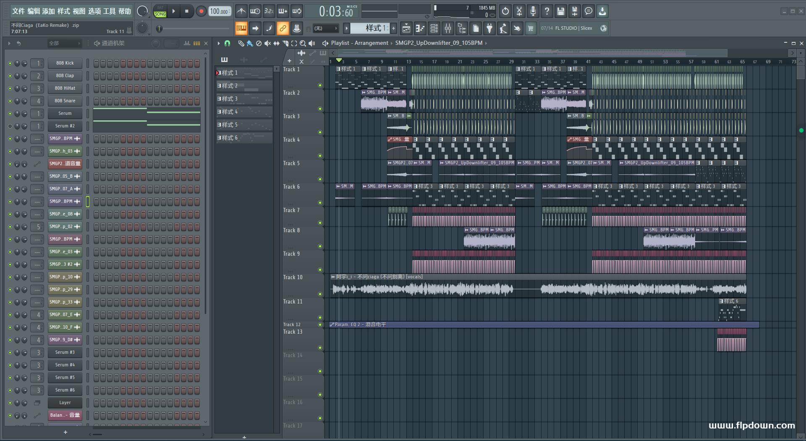Viewport: 806px width, 441px height.
Task: Open the plugin picker plug icon
Action: coord(489,29)
